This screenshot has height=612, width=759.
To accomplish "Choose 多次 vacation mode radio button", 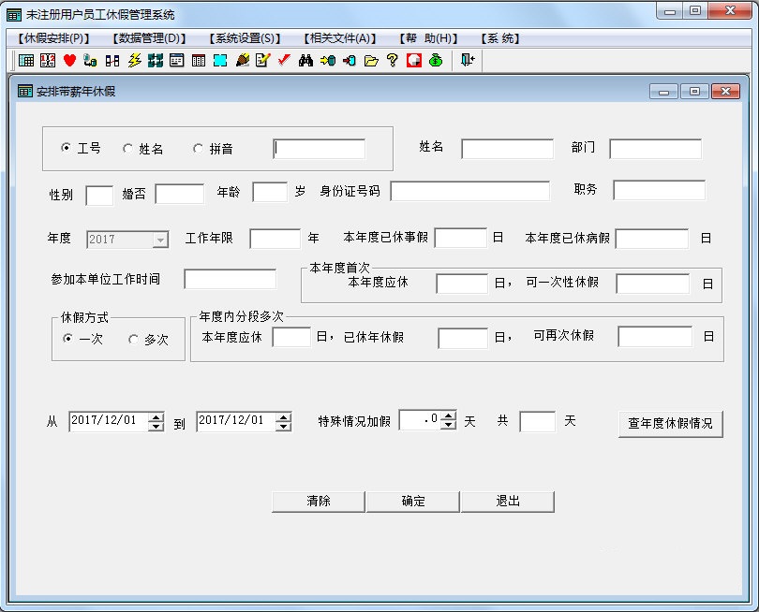I will [x=134, y=340].
